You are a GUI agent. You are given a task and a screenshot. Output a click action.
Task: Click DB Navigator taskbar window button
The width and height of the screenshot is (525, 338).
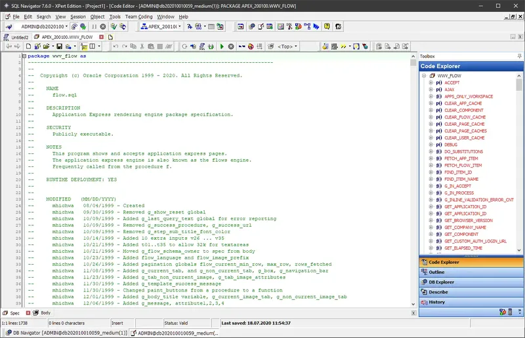[67, 333]
